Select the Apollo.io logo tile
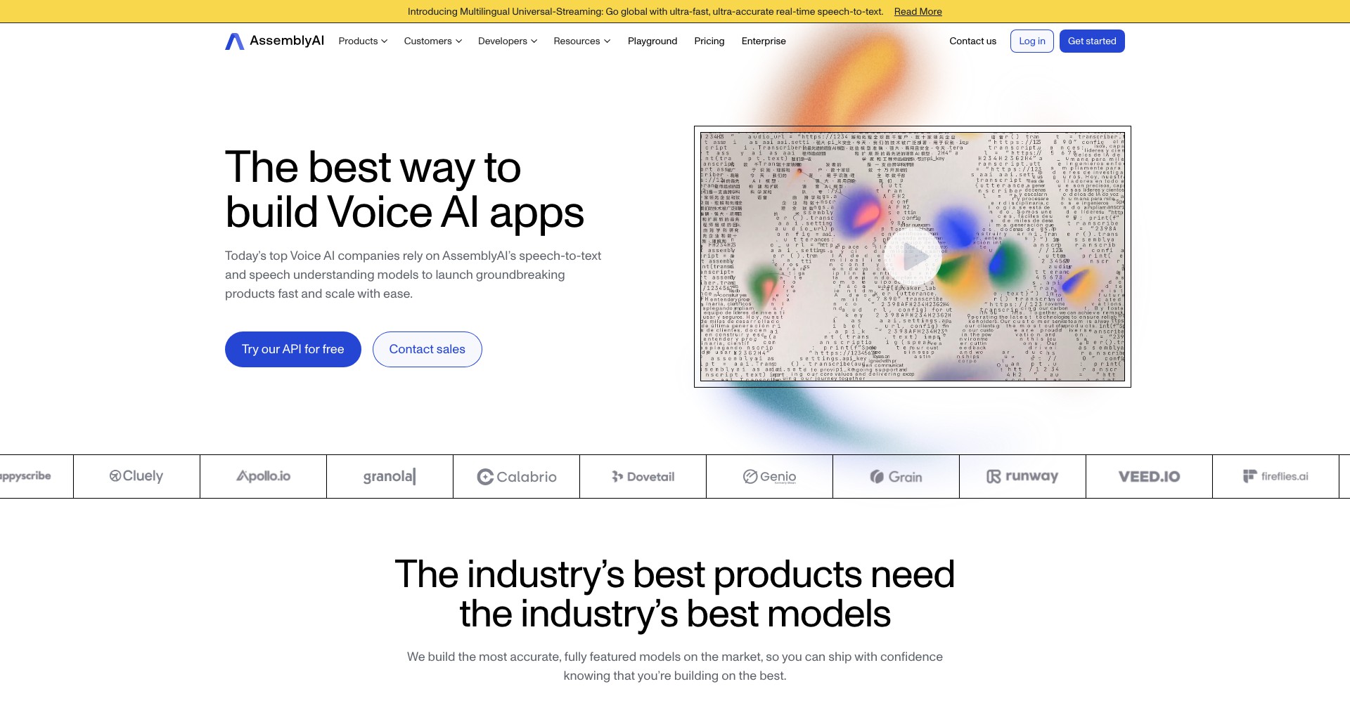Screen dimensions: 1350x710 (263, 476)
